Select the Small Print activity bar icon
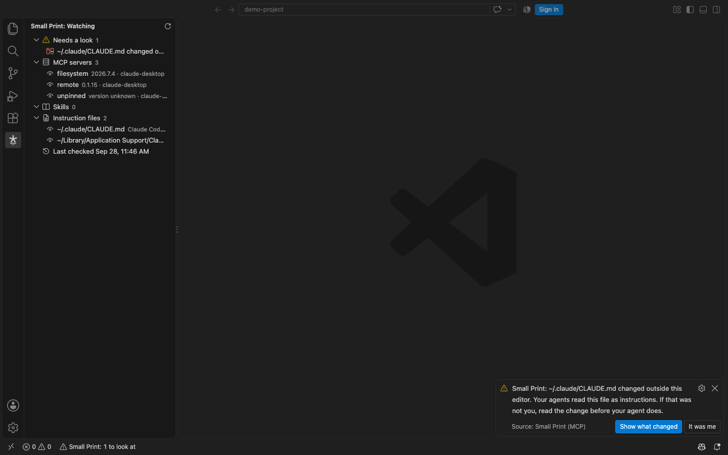This screenshot has height=455, width=728. click(13, 140)
